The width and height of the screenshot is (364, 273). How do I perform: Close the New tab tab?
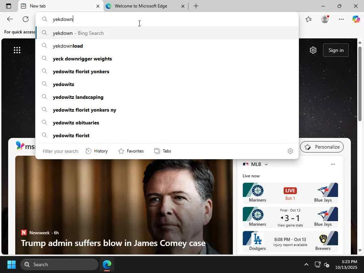point(98,6)
